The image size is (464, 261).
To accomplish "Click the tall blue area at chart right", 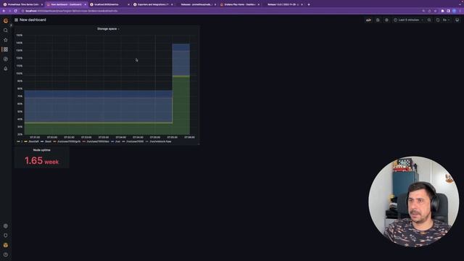I will coord(181,60).
